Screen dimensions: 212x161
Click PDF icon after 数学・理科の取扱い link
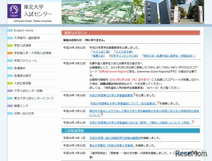[193, 122]
